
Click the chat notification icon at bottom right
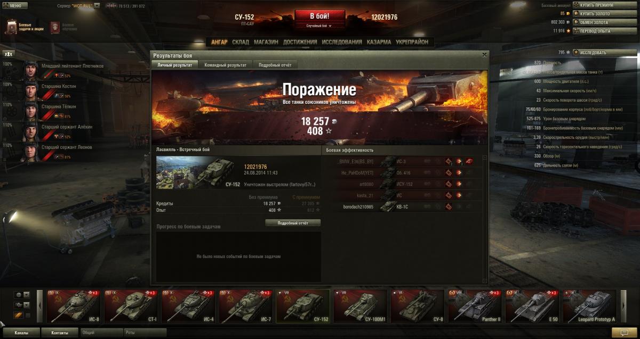621,333
